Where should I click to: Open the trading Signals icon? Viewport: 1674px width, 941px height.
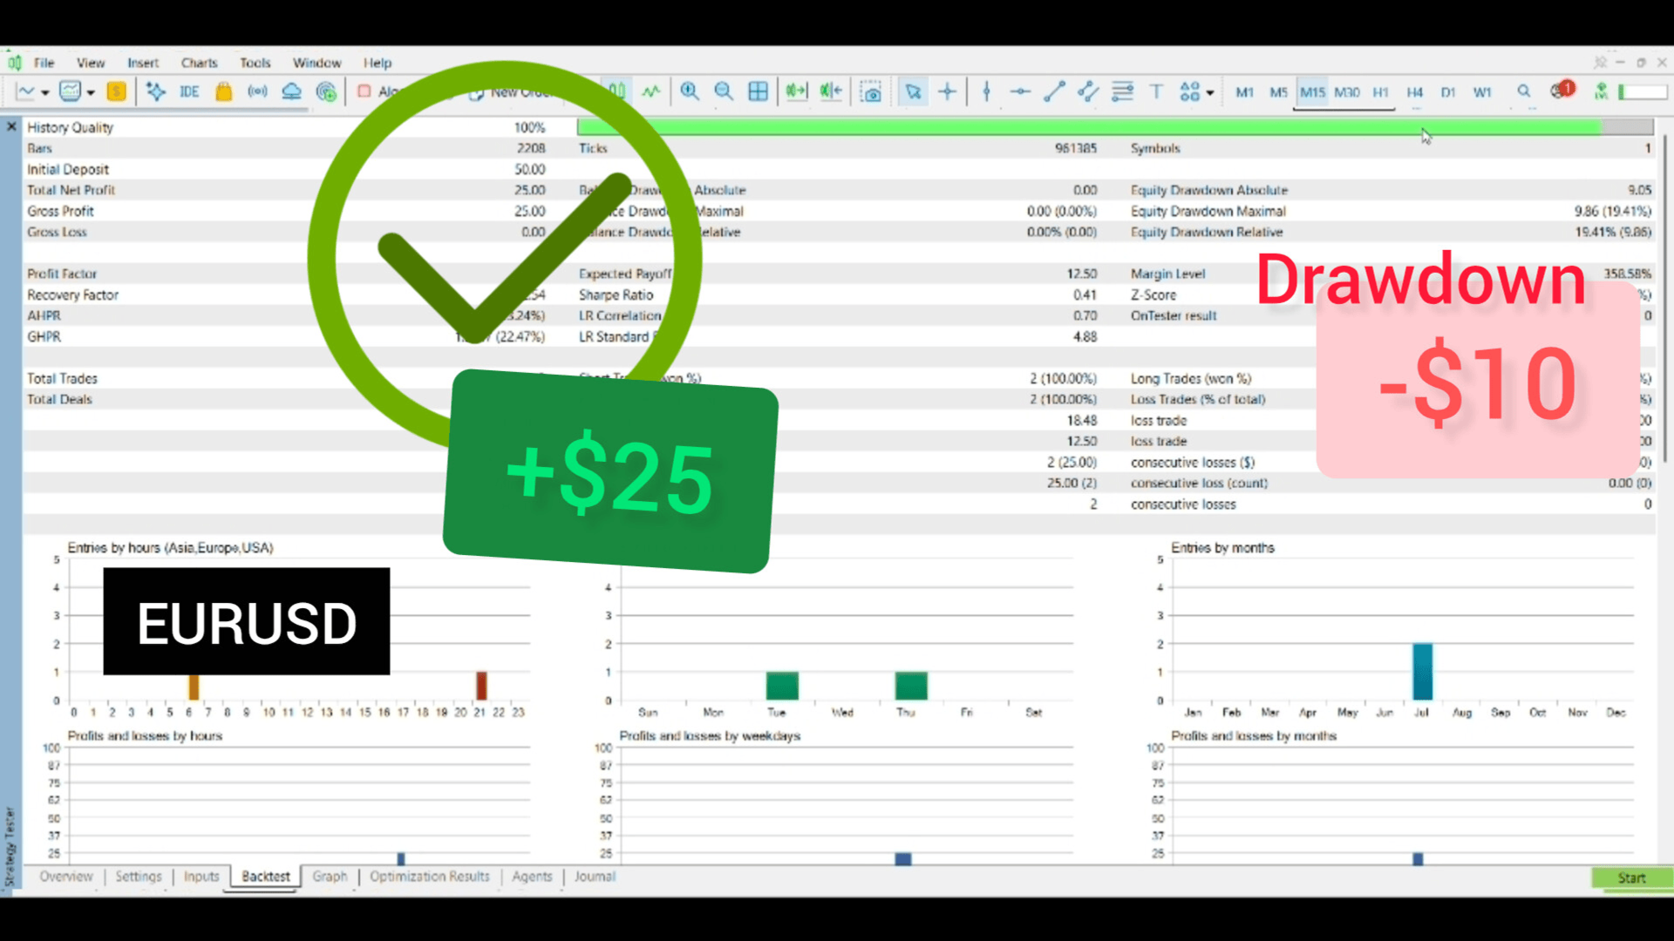coord(257,91)
